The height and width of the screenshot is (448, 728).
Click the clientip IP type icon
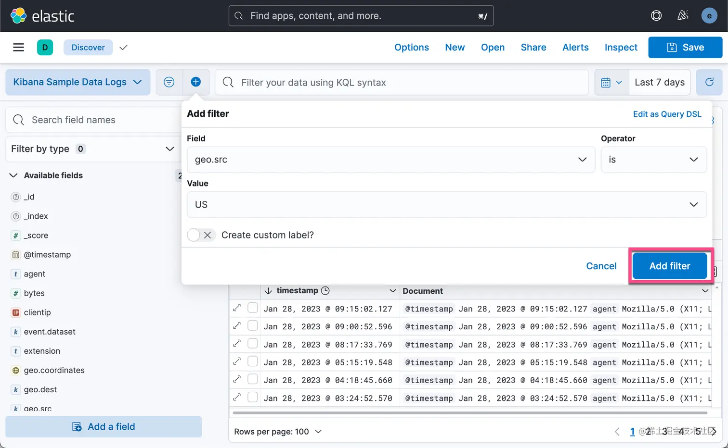(x=16, y=312)
